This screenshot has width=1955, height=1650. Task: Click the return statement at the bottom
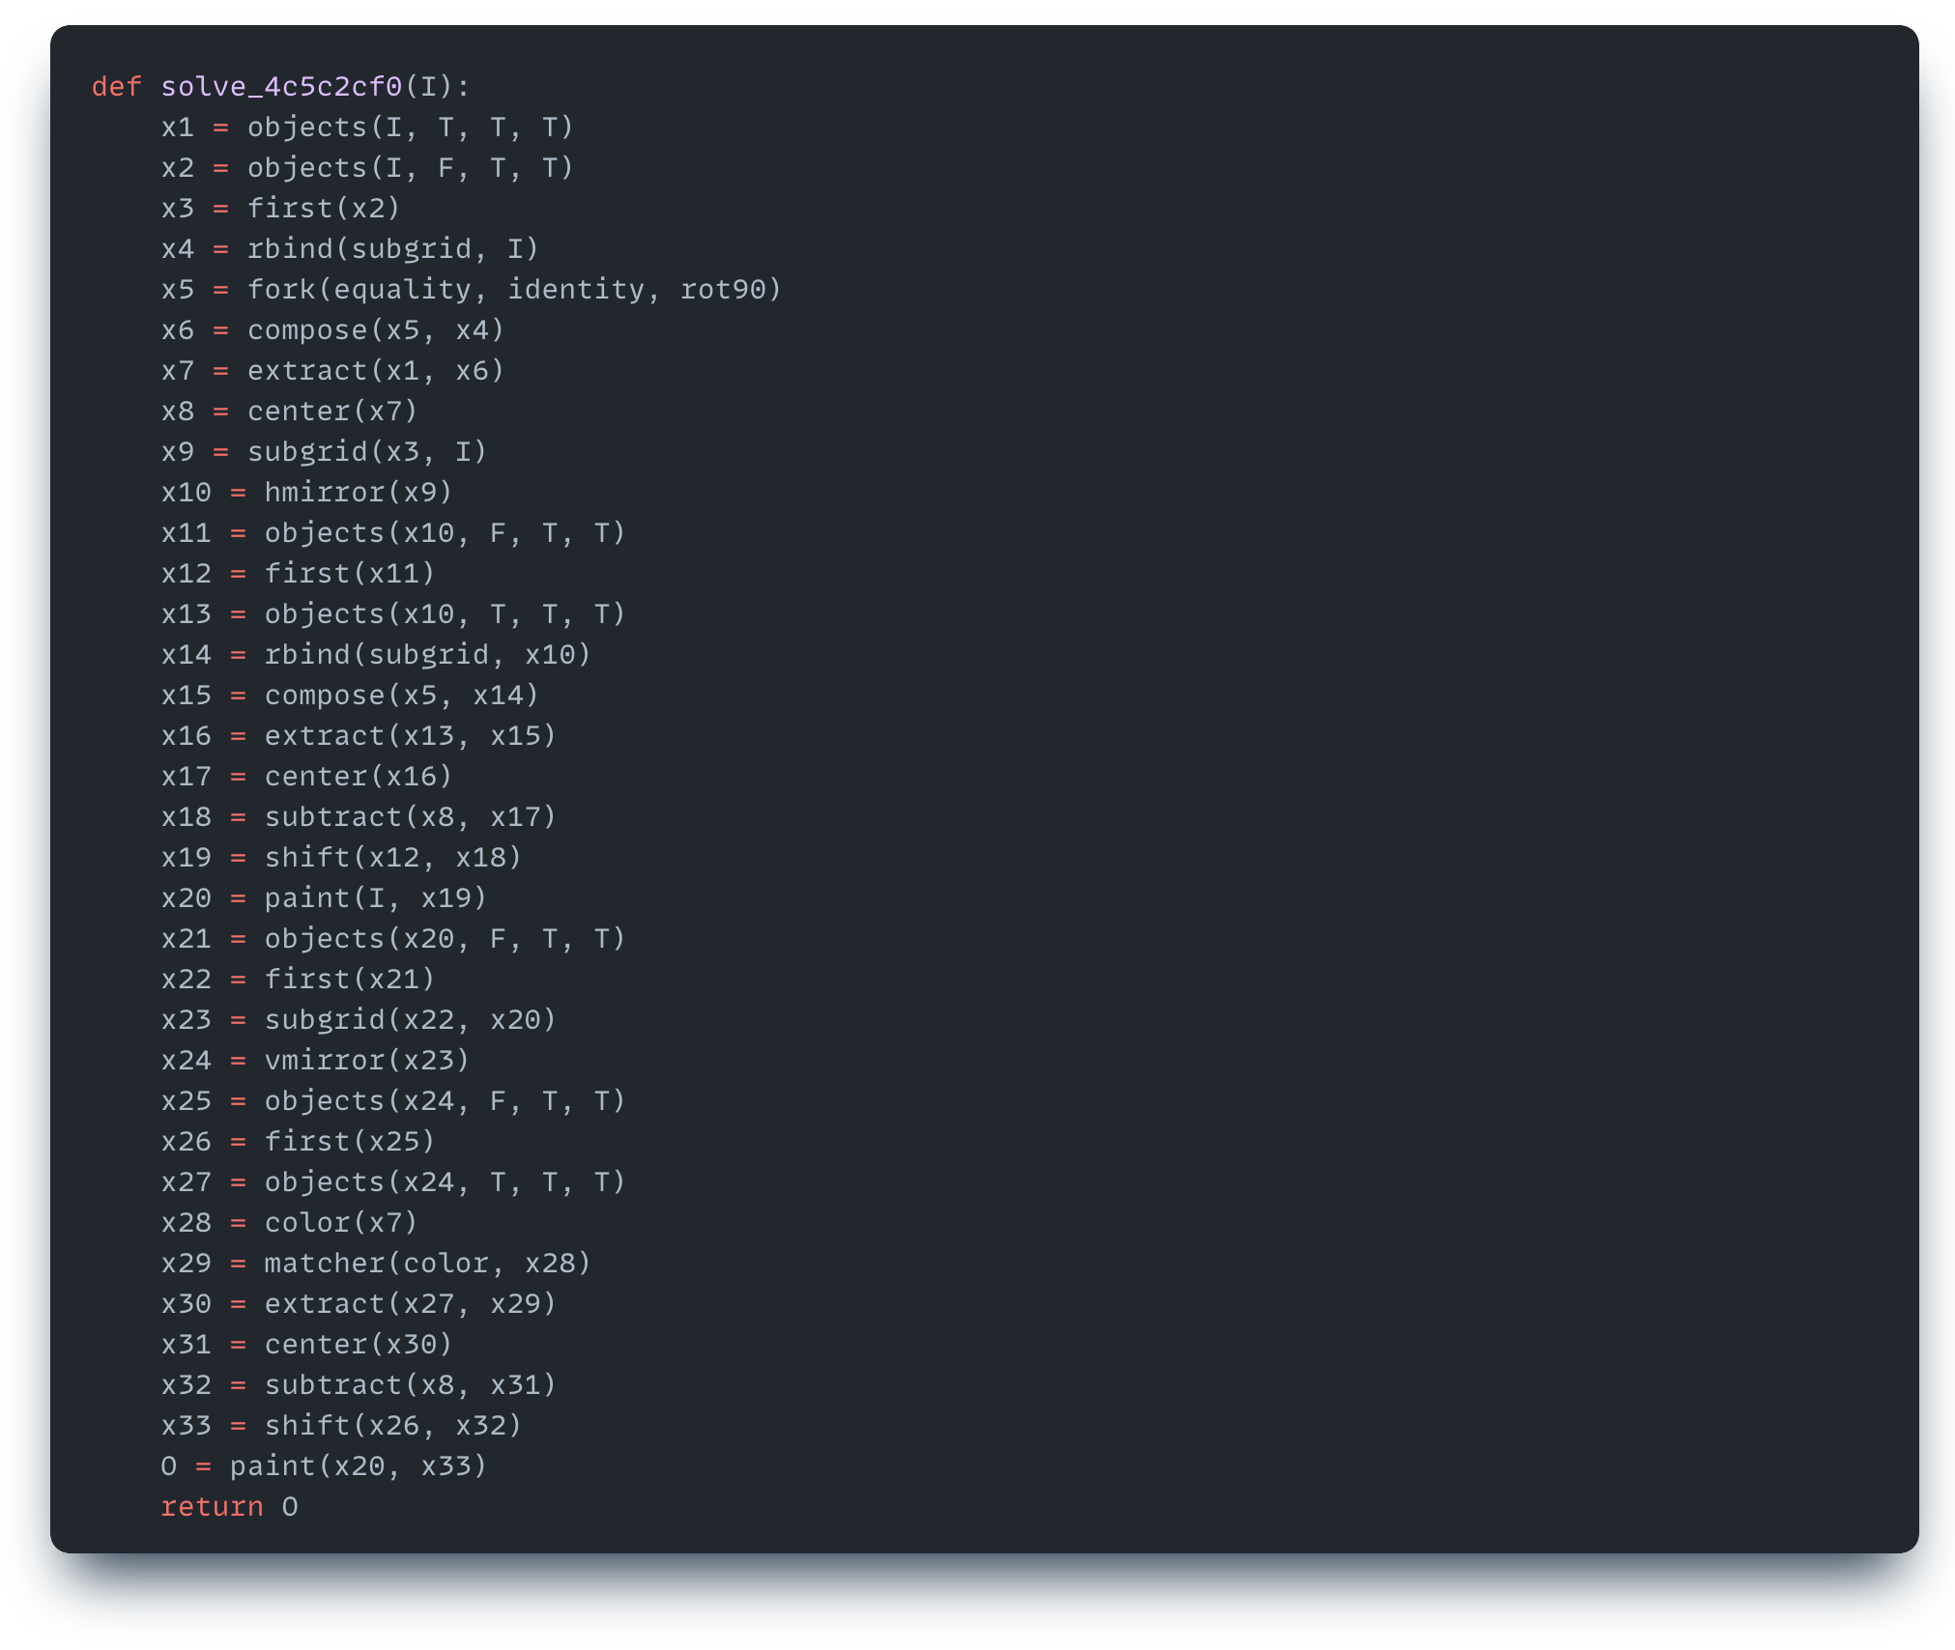(212, 1506)
